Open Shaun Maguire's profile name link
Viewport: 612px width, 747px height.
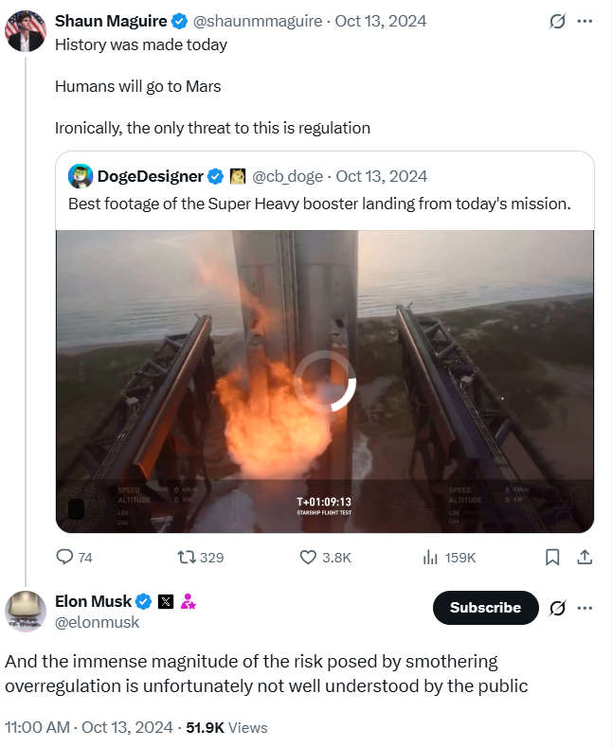coord(111,21)
